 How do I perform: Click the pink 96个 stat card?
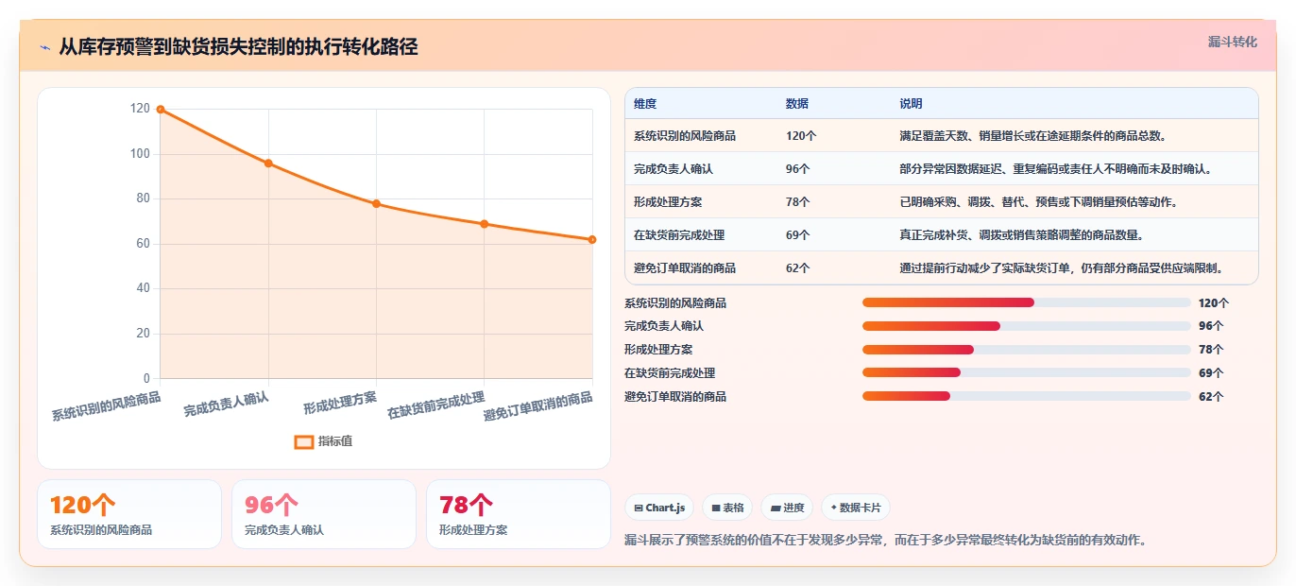click(x=324, y=514)
